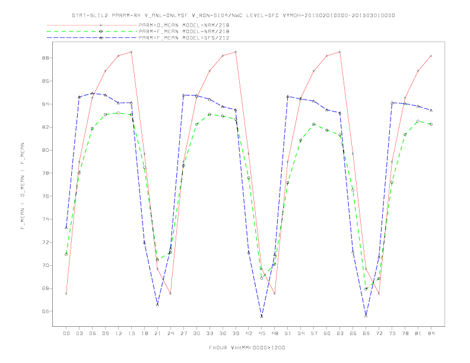Click the x-axis title FHOUR VHHMM:0000>1200
Viewport: 470px width, 363px height.
[x=247, y=348]
